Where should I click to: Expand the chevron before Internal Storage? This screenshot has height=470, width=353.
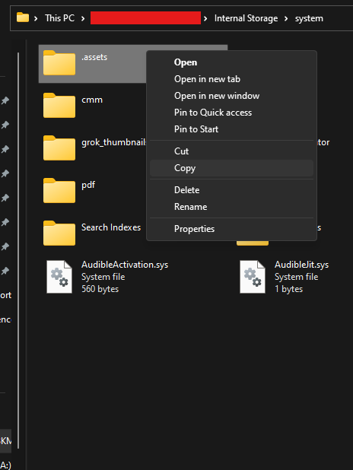(205, 18)
